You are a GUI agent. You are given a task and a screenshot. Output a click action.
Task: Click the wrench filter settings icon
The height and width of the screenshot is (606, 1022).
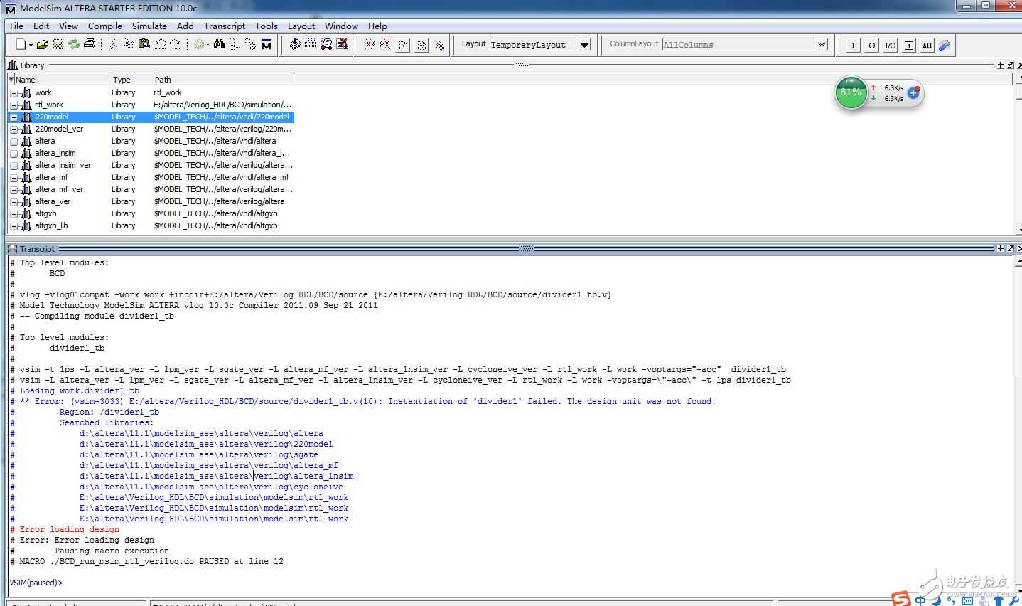[x=945, y=46]
